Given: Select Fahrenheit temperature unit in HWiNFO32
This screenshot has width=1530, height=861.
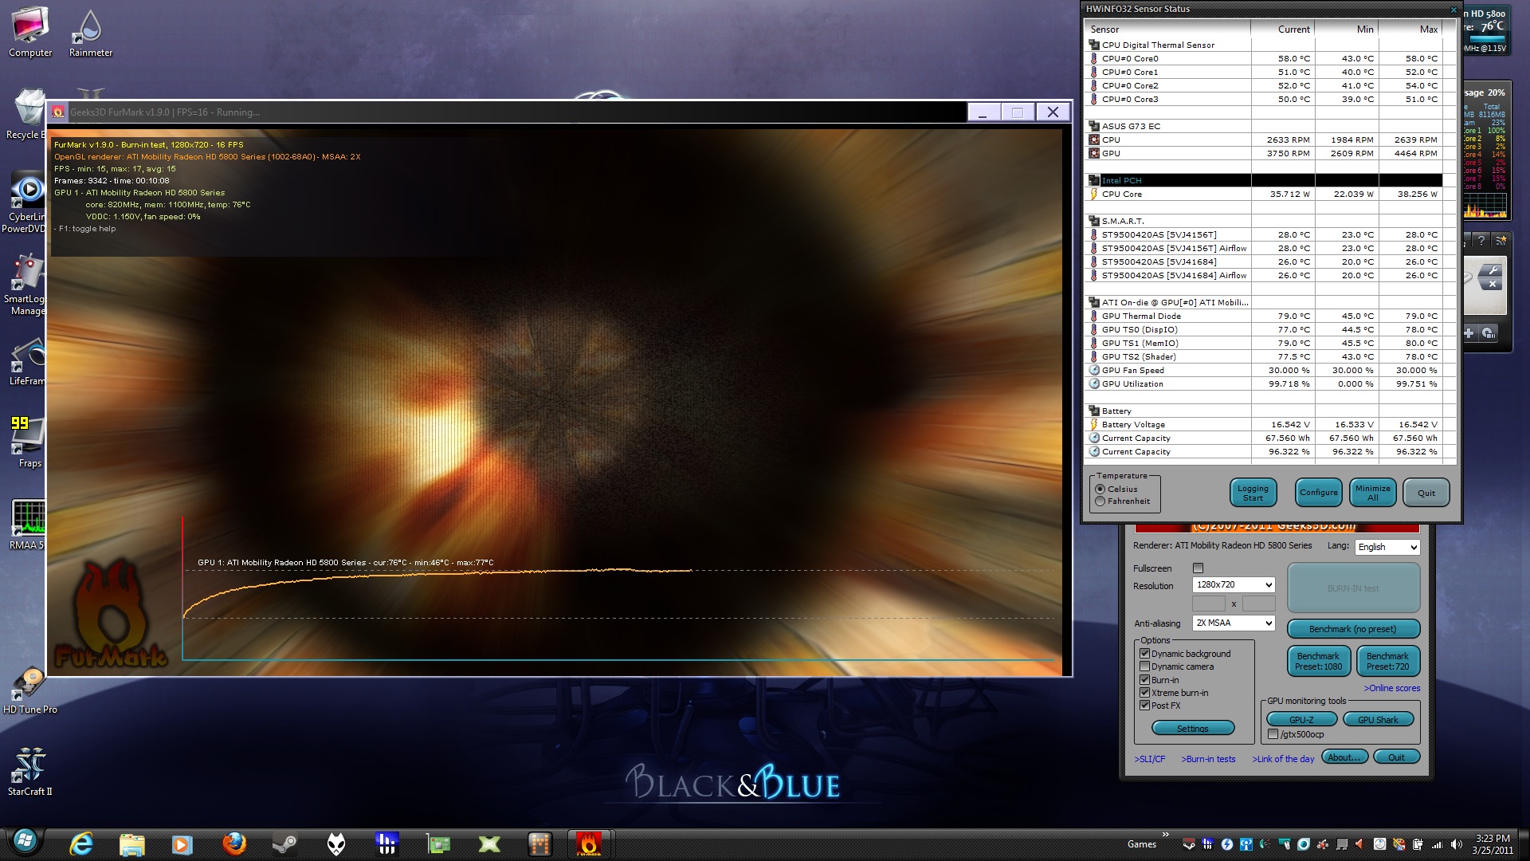Looking at the screenshot, I should click(x=1100, y=501).
